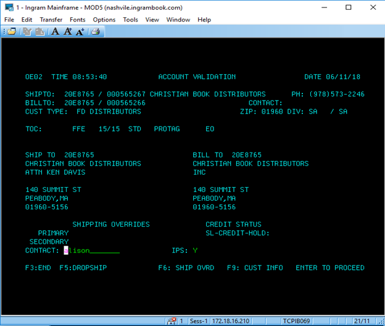Image resolution: width=385 pixels, height=326 pixels.
Task: Click the TOC: label
Action: click(x=34, y=129)
